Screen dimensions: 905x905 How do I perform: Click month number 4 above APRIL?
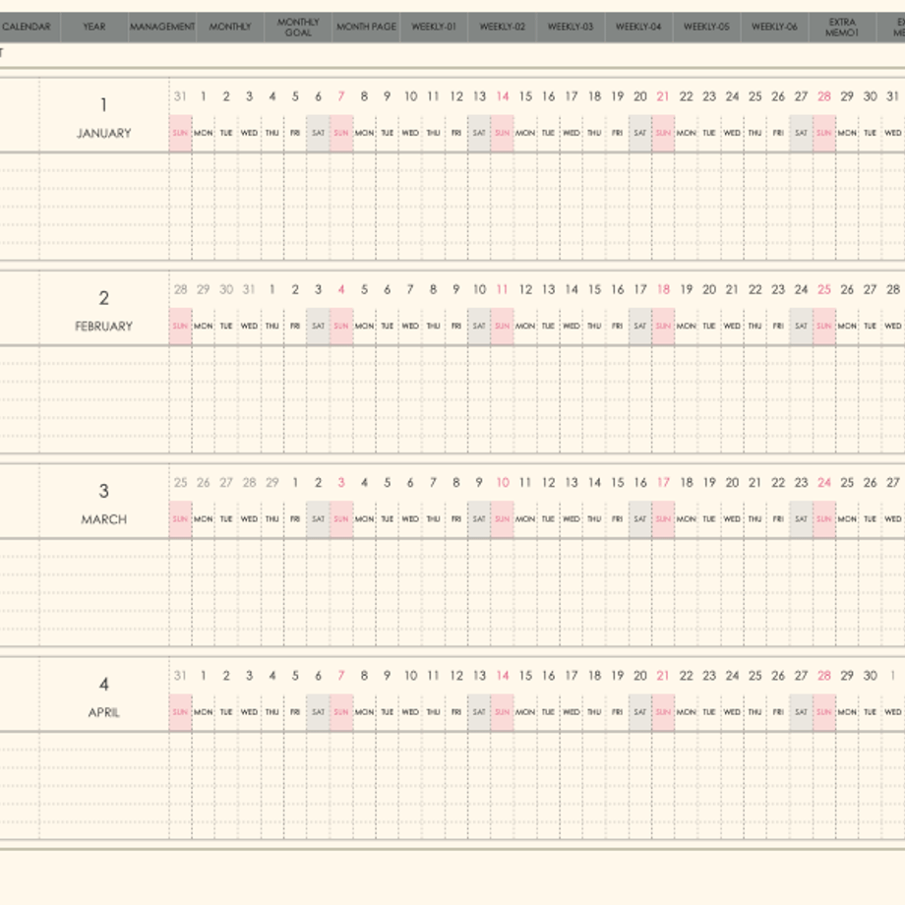(104, 684)
